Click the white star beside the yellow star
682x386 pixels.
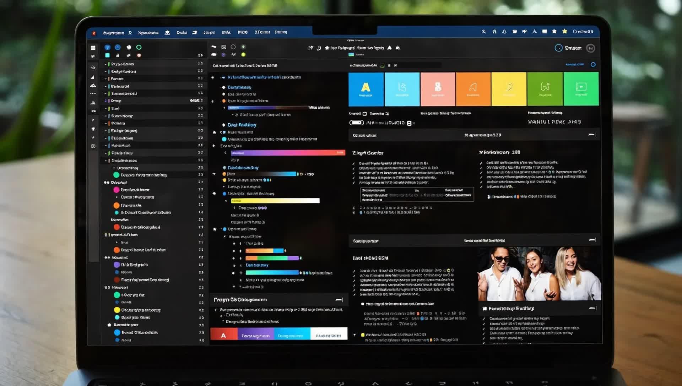click(x=554, y=32)
